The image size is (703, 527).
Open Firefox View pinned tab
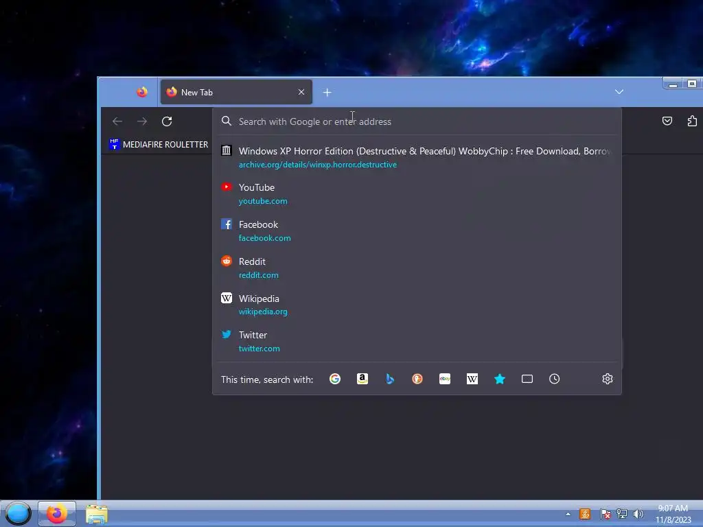(x=142, y=93)
